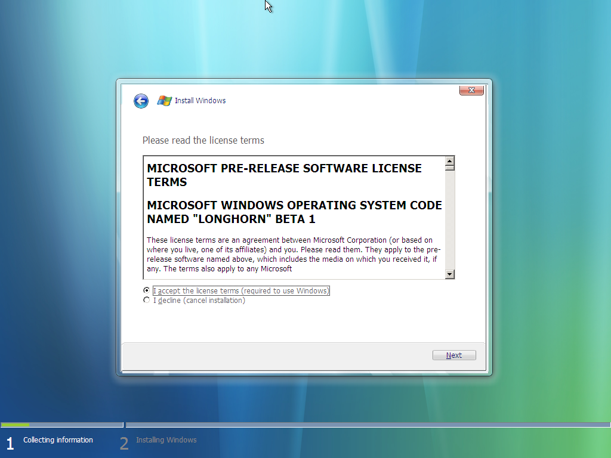Click the 'Install Windows' title text
The height and width of the screenshot is (458, 611).
pyautogui.click(x=200, y=100)
